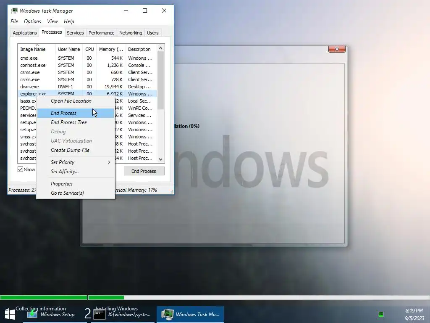Click the Services ... description cell

coord(139,115)
